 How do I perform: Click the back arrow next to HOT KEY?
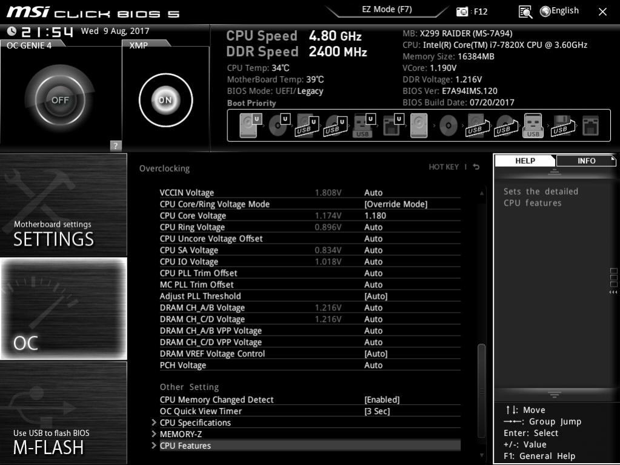(x=476, y=167)
